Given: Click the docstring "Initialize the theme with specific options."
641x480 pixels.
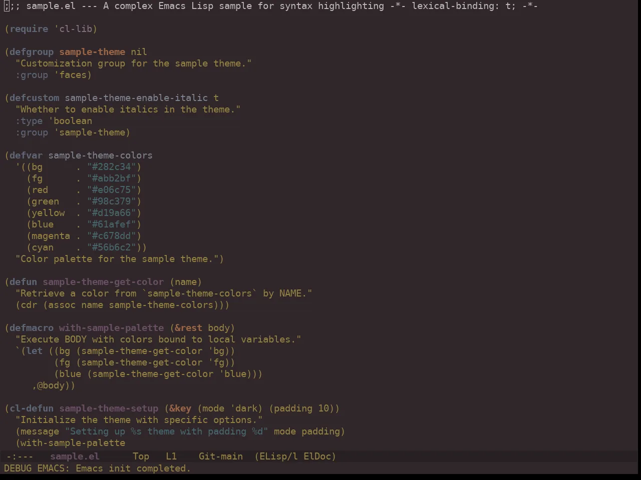Looking at the screenshot, I should [x=139, y=420].
